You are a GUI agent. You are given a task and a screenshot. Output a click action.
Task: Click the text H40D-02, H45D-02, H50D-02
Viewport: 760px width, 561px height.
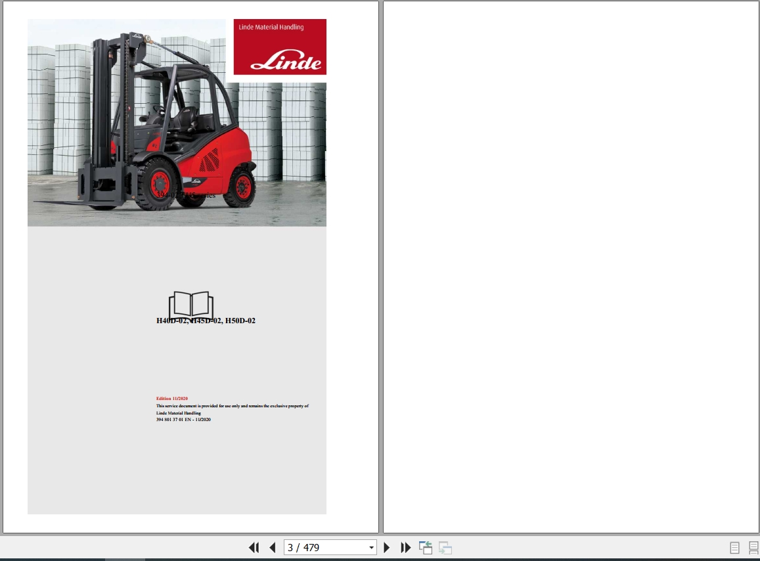(x=206, y=321)
